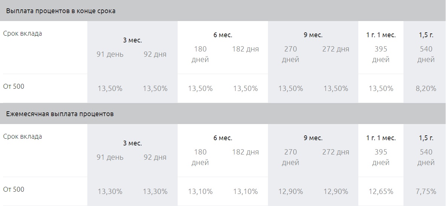Click the 7,75% interest rate cell
The height and width of the screenshot is (206, 446).
point(426,192)
